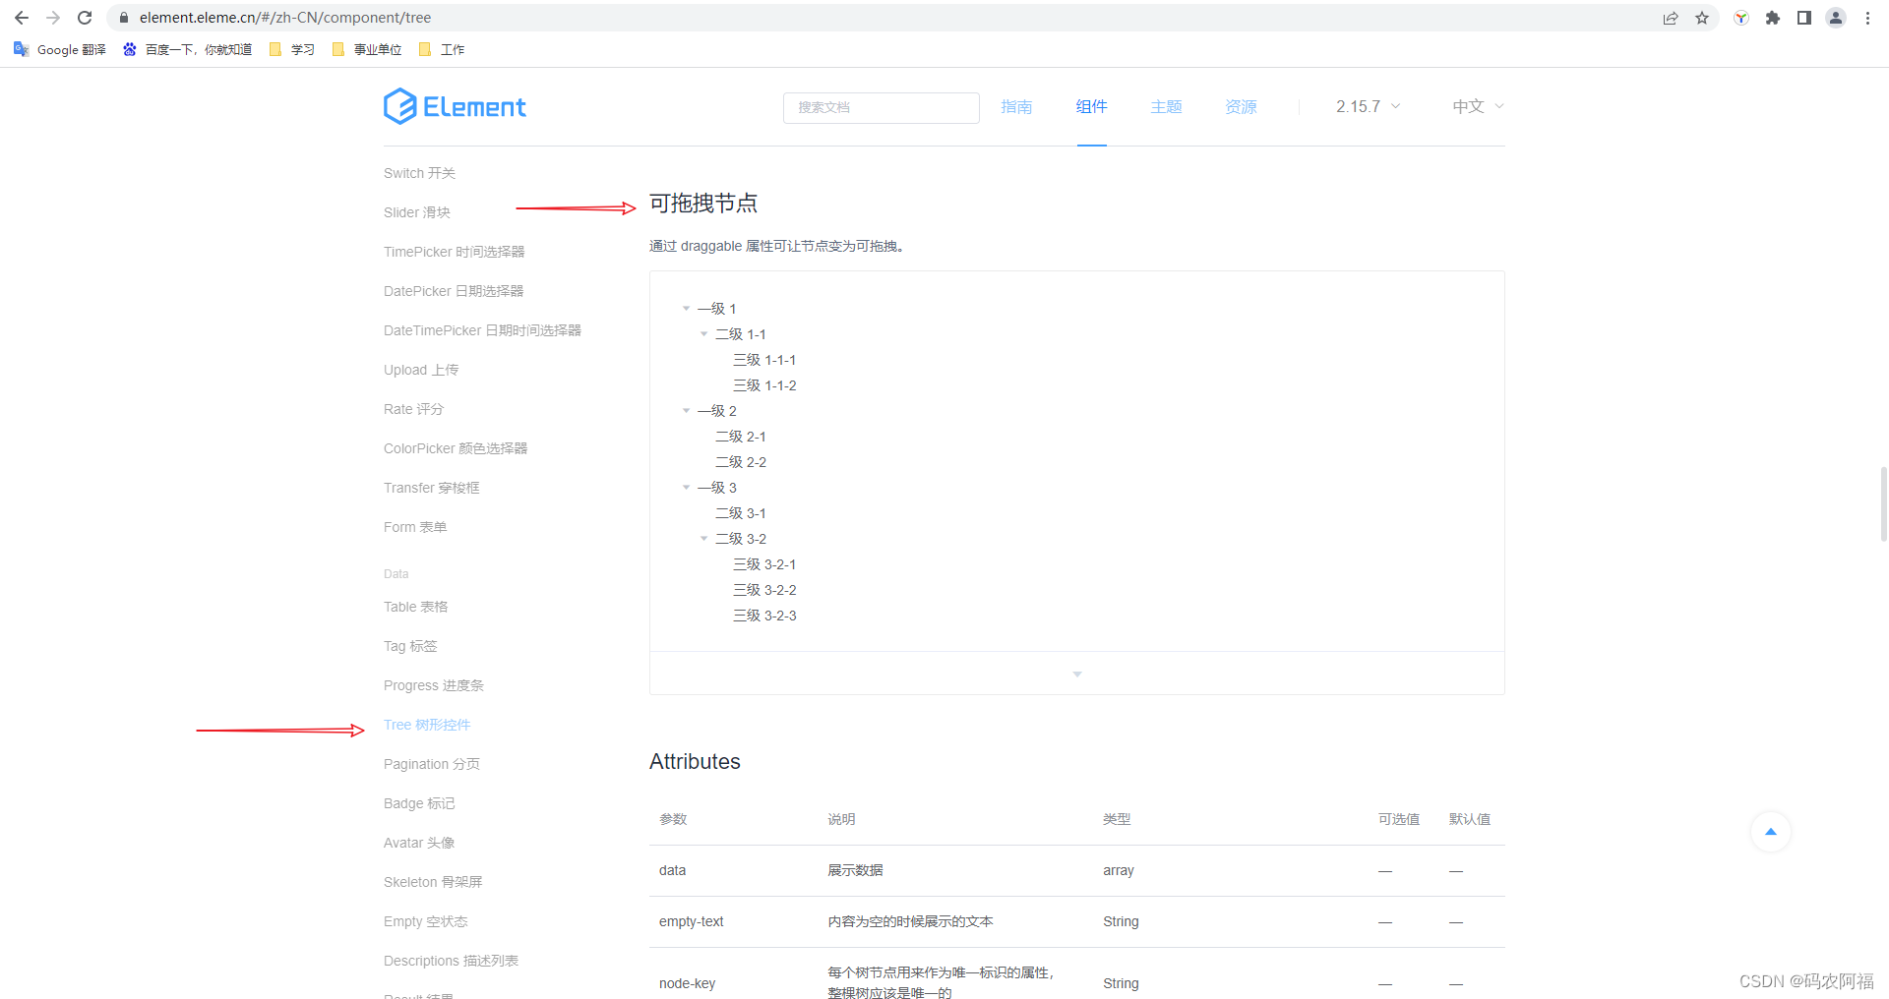Collapse the 一级 2 tree node
This screenshot has width=1889, height=999.
coord(687,411)
